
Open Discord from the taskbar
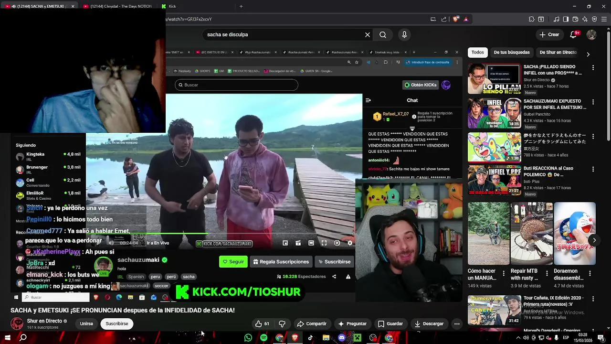(342, 338)
